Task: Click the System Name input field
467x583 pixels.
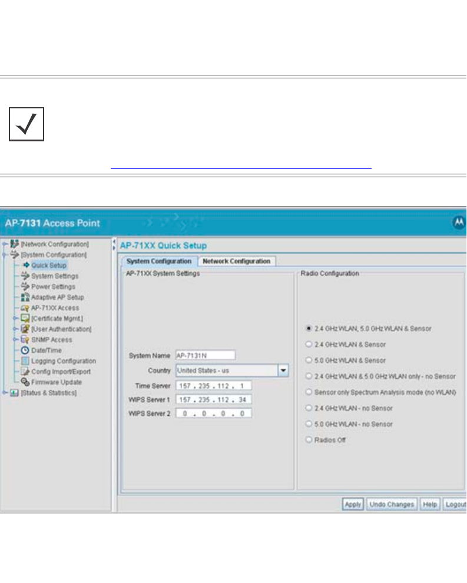Action: (x=206, y=356)
